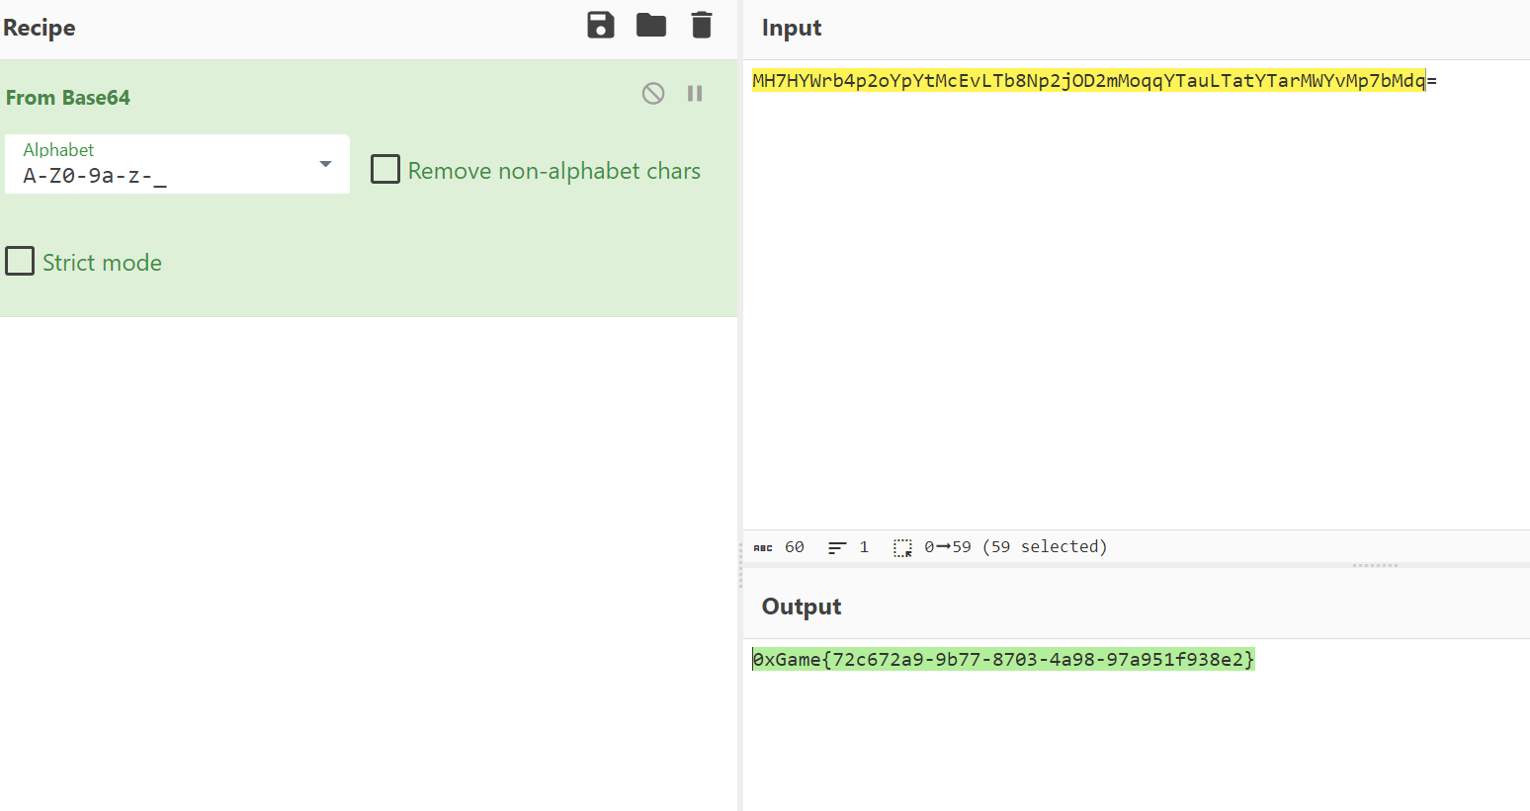Click the Output panel heading
The height and width of the screenshot is (811, 1530).
[x=802, y=607]
